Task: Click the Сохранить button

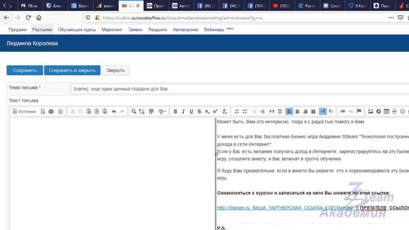Action: click(25, 70)
